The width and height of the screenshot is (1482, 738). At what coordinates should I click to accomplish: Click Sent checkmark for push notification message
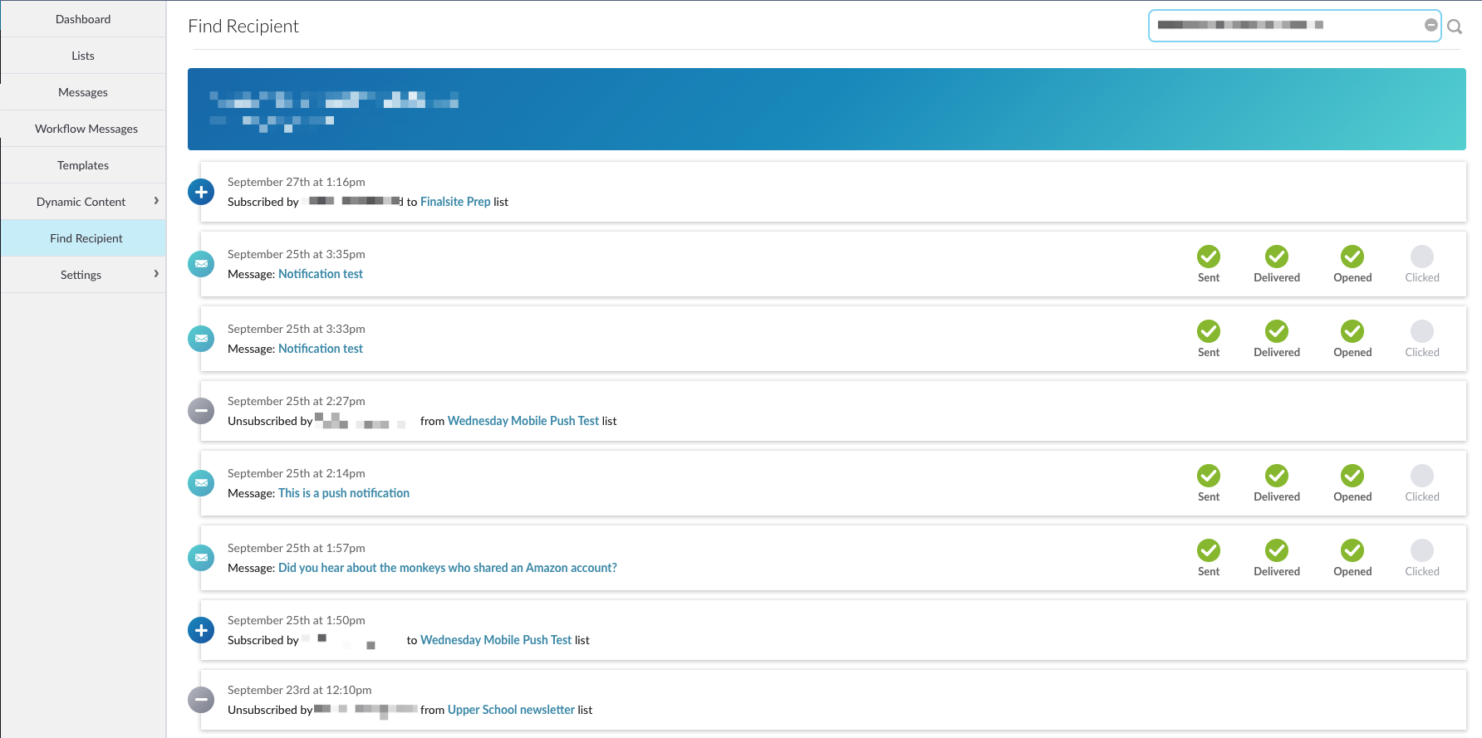pos(1209,476)
